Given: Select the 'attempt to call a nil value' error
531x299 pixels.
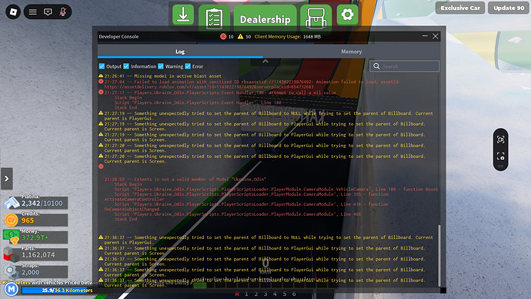Looking at the screenshot, I should coord(220,92).
